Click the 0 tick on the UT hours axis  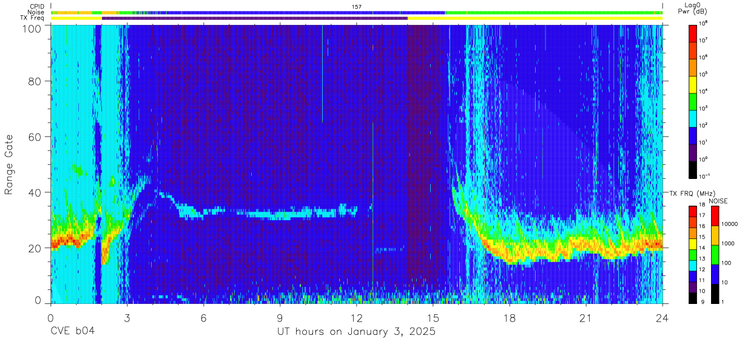[50, 318]
